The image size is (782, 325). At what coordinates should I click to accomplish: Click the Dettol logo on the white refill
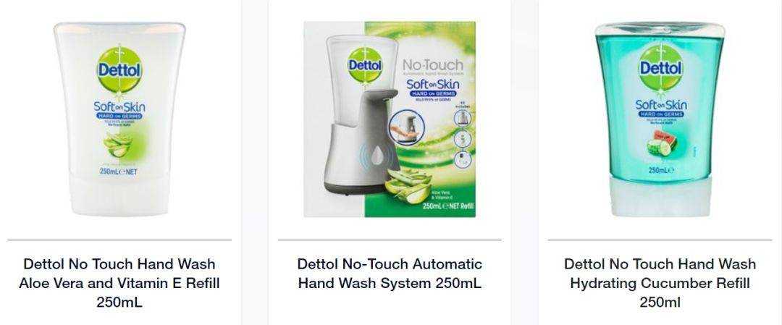119,69
